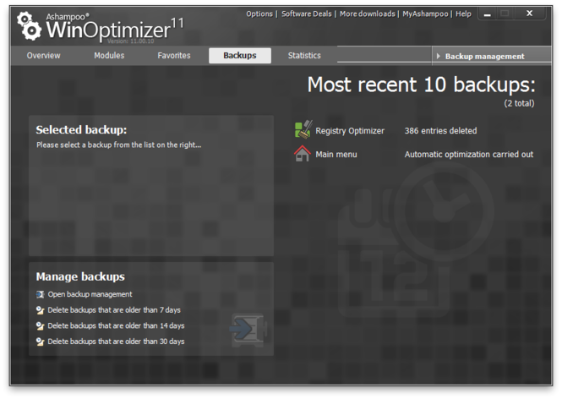Screen dimensions: 562x399
Task: Click the 'Manage backups' heading
Action: point(80,276)
